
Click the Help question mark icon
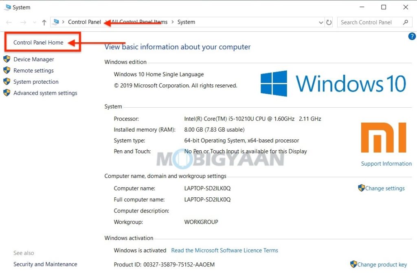coord(412,36)
